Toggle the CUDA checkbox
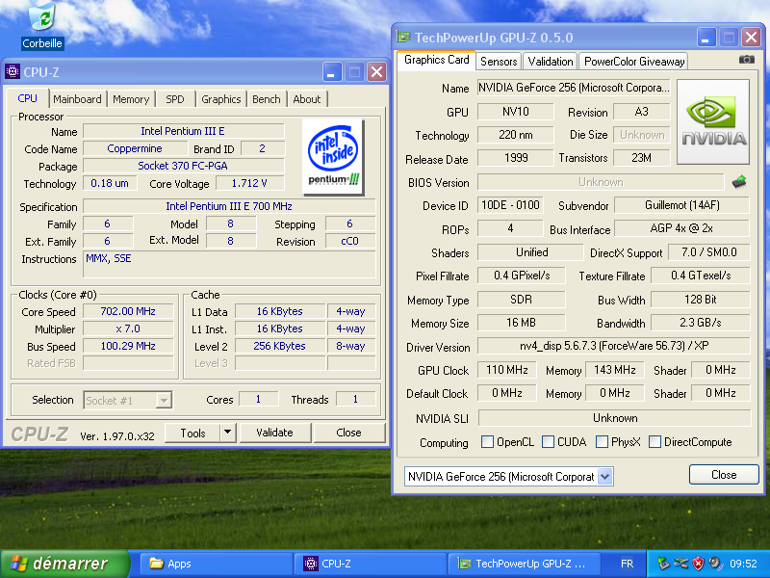 [548, 442]
